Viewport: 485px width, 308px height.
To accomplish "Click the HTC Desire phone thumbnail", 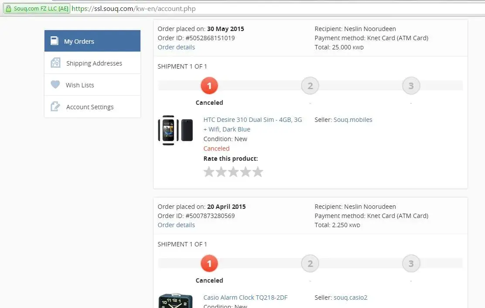I will point(175,130).
